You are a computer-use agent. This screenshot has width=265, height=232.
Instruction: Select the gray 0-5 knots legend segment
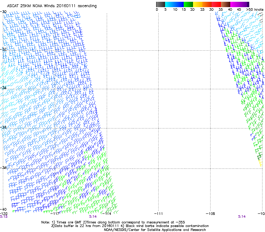(x=160, y=4)
